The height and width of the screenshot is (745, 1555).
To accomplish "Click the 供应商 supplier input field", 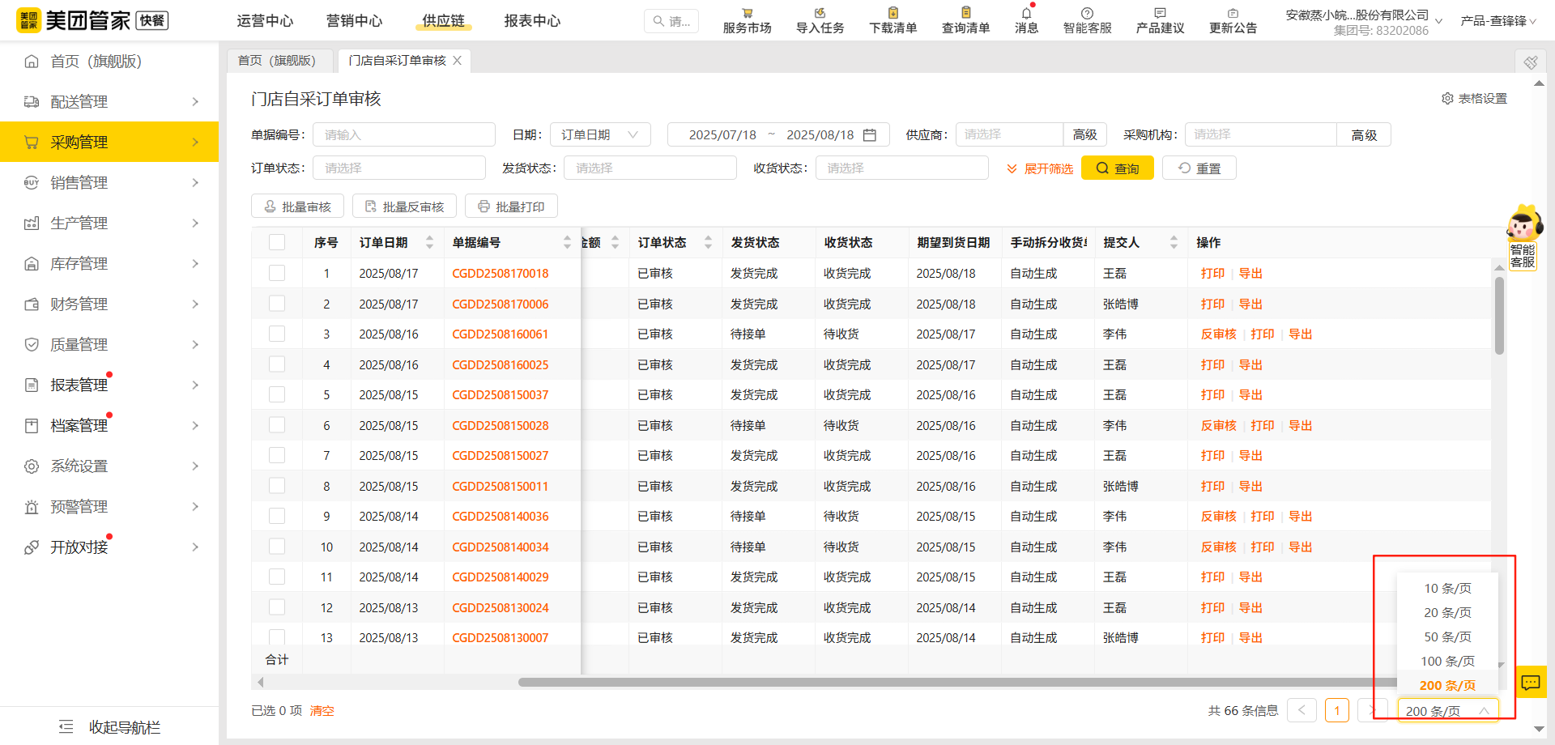I will tap(1008, 134).
